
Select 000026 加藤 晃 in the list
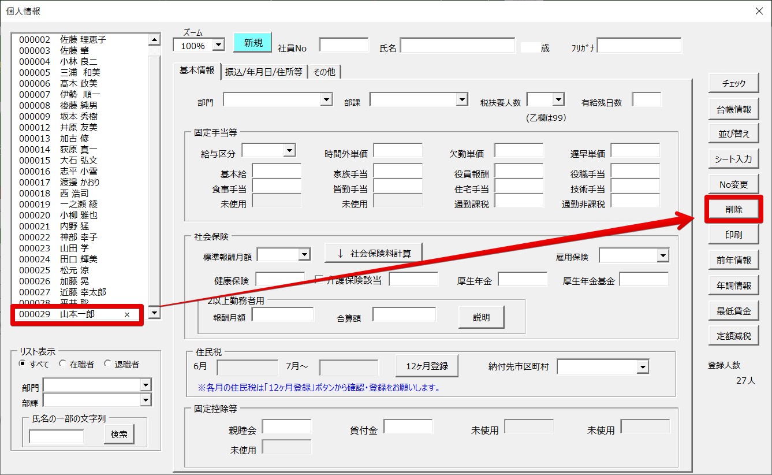(80, 281)
